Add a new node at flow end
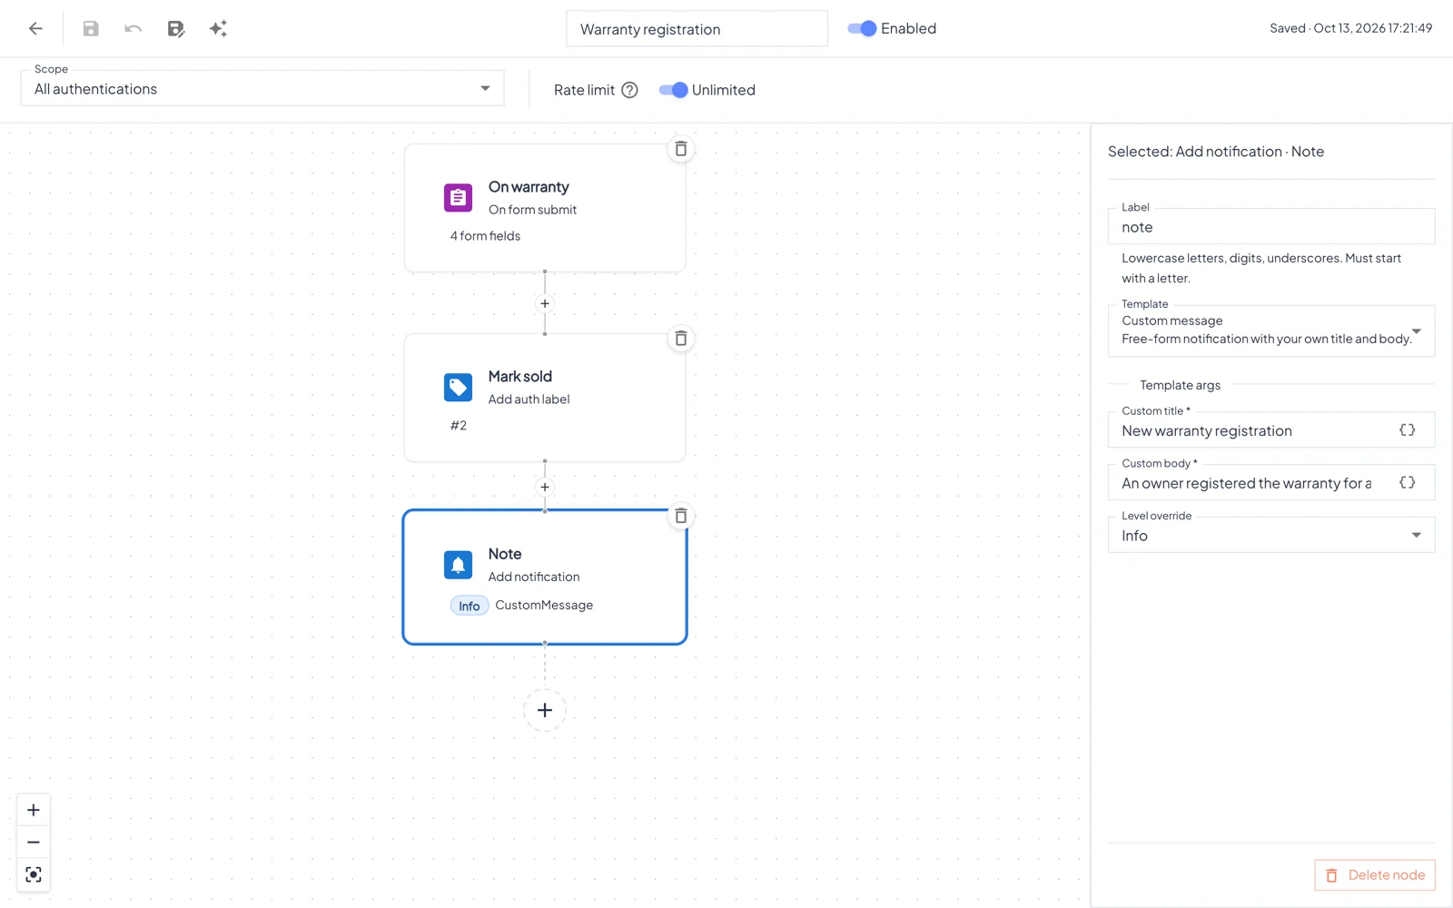The width and height of the screenshot is (1453, 908). coord(545,710)
